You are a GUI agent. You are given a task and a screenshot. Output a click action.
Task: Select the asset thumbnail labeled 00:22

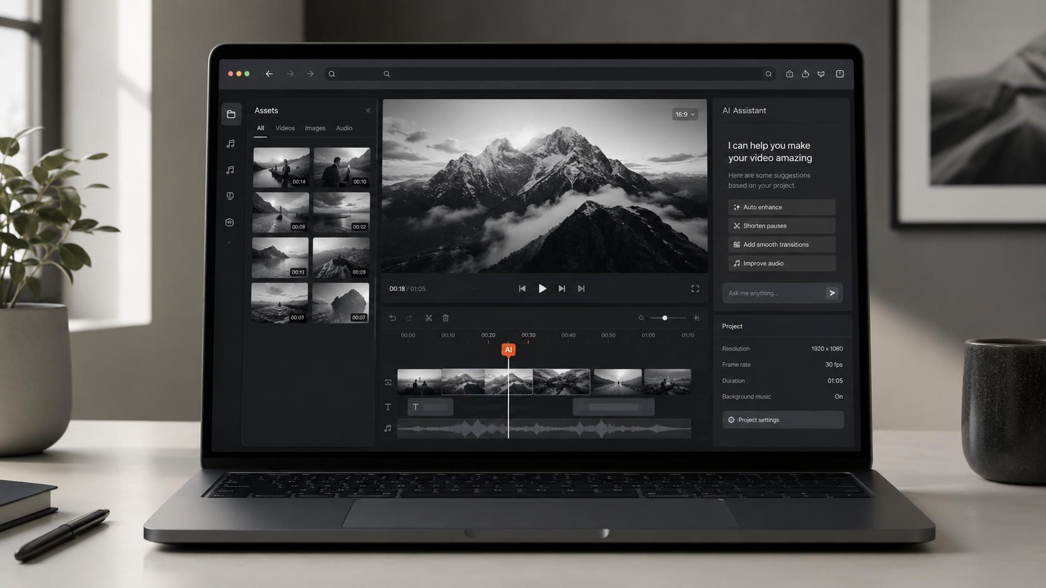click(x=342, y=212)
